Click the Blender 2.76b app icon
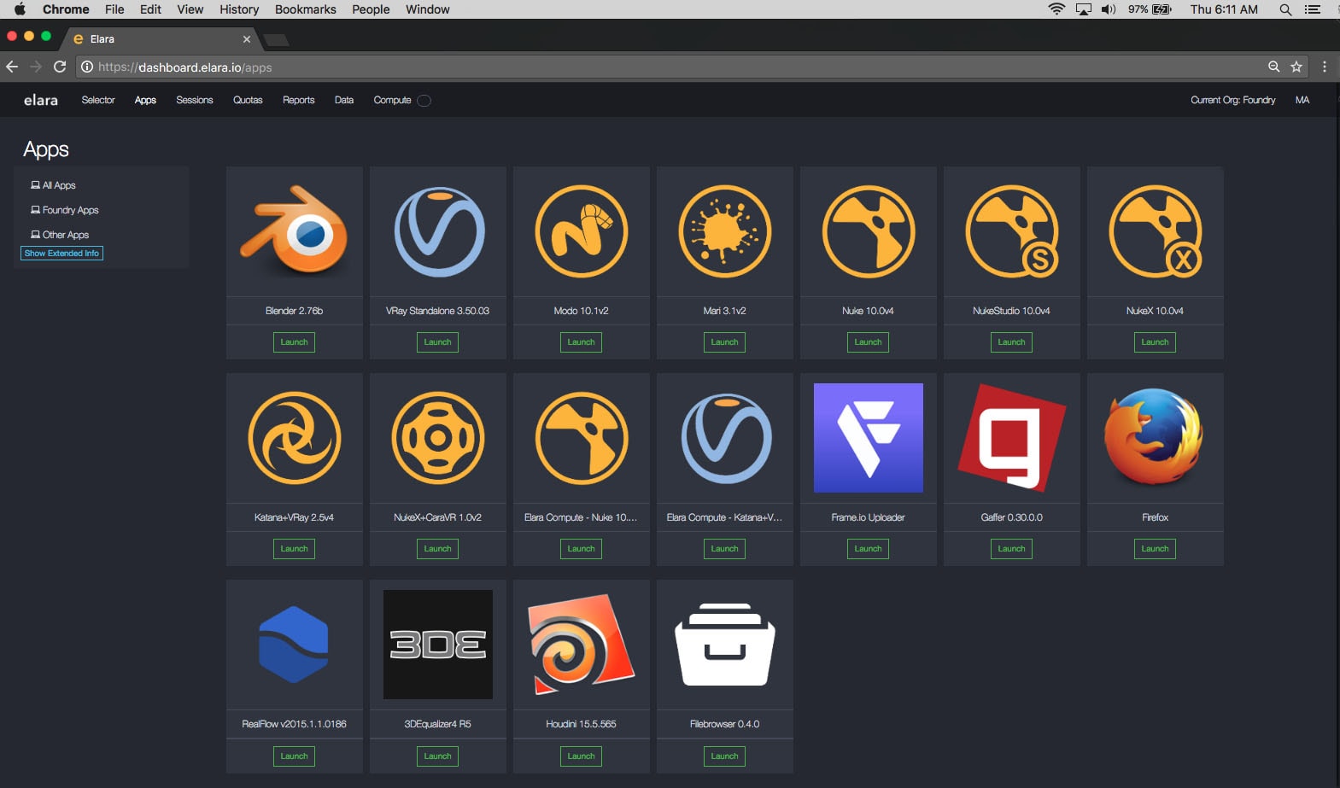 [295, 231]
